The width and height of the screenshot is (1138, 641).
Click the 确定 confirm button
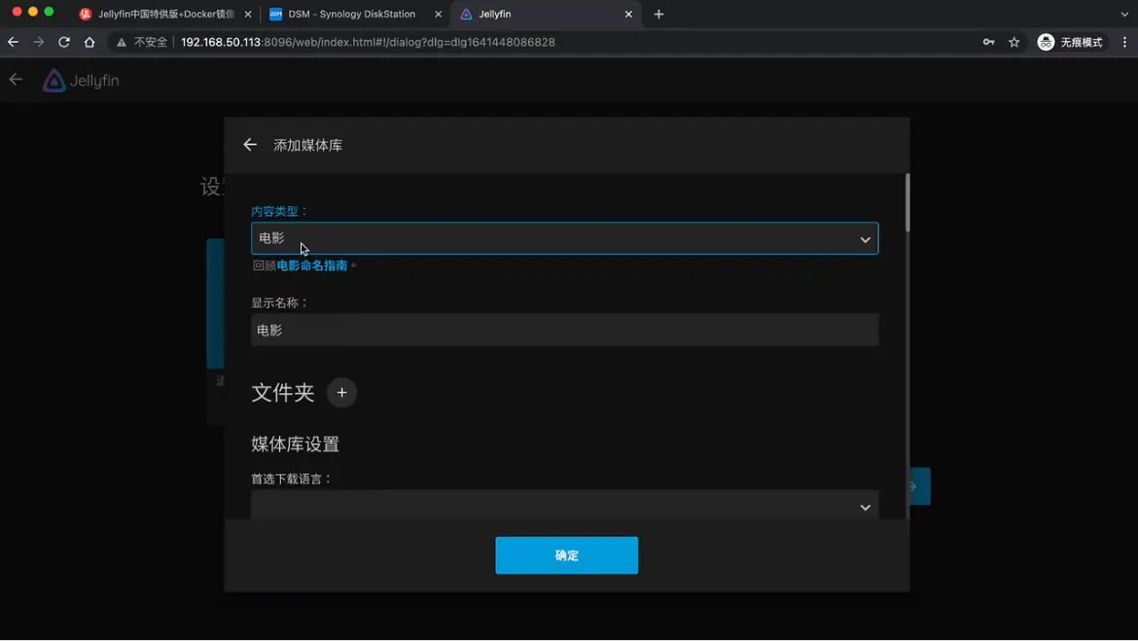click(x=566, y=555)
